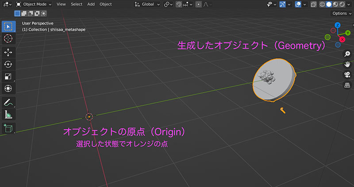Set selection mode to new selection

point(17,14)
